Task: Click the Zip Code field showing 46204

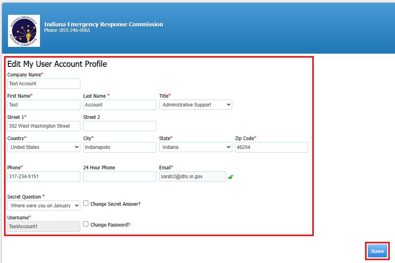Action: 271,147
